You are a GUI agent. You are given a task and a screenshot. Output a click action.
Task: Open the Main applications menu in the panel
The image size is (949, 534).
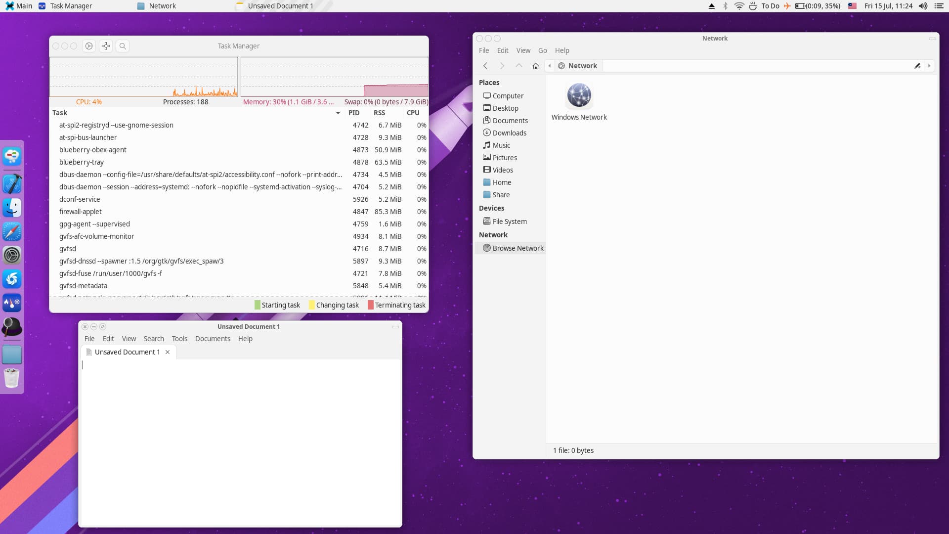tap(19, 6)
